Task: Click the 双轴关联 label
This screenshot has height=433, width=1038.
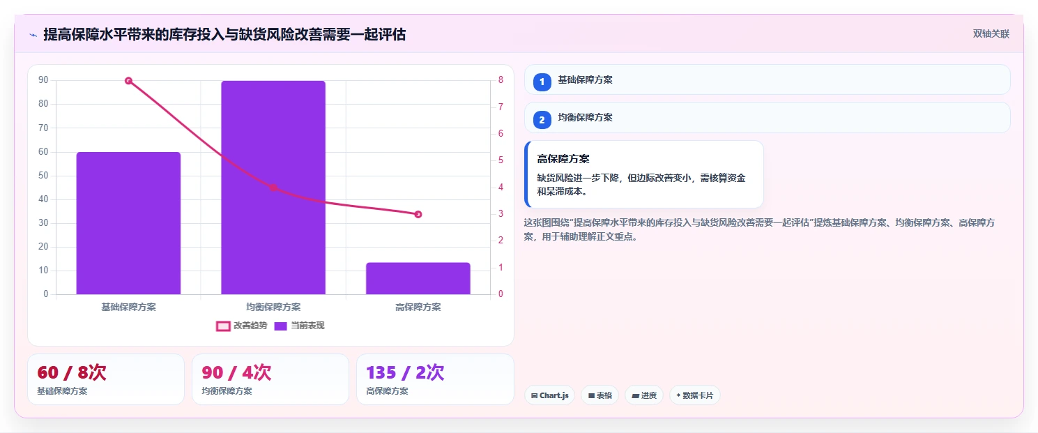Action: tap(991, 34)
